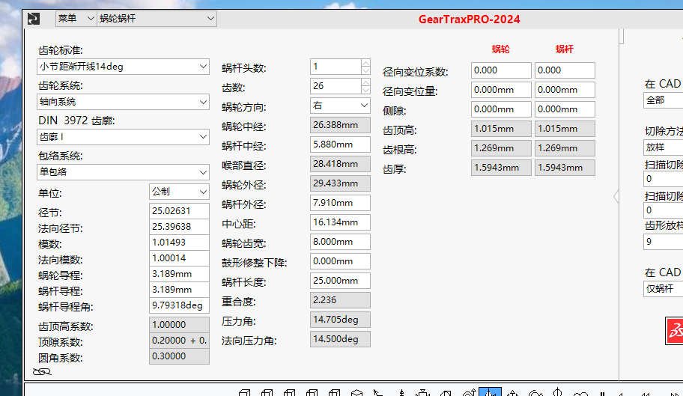Click the 蜗轮 齿厚 value 1.5943mm

501,168
